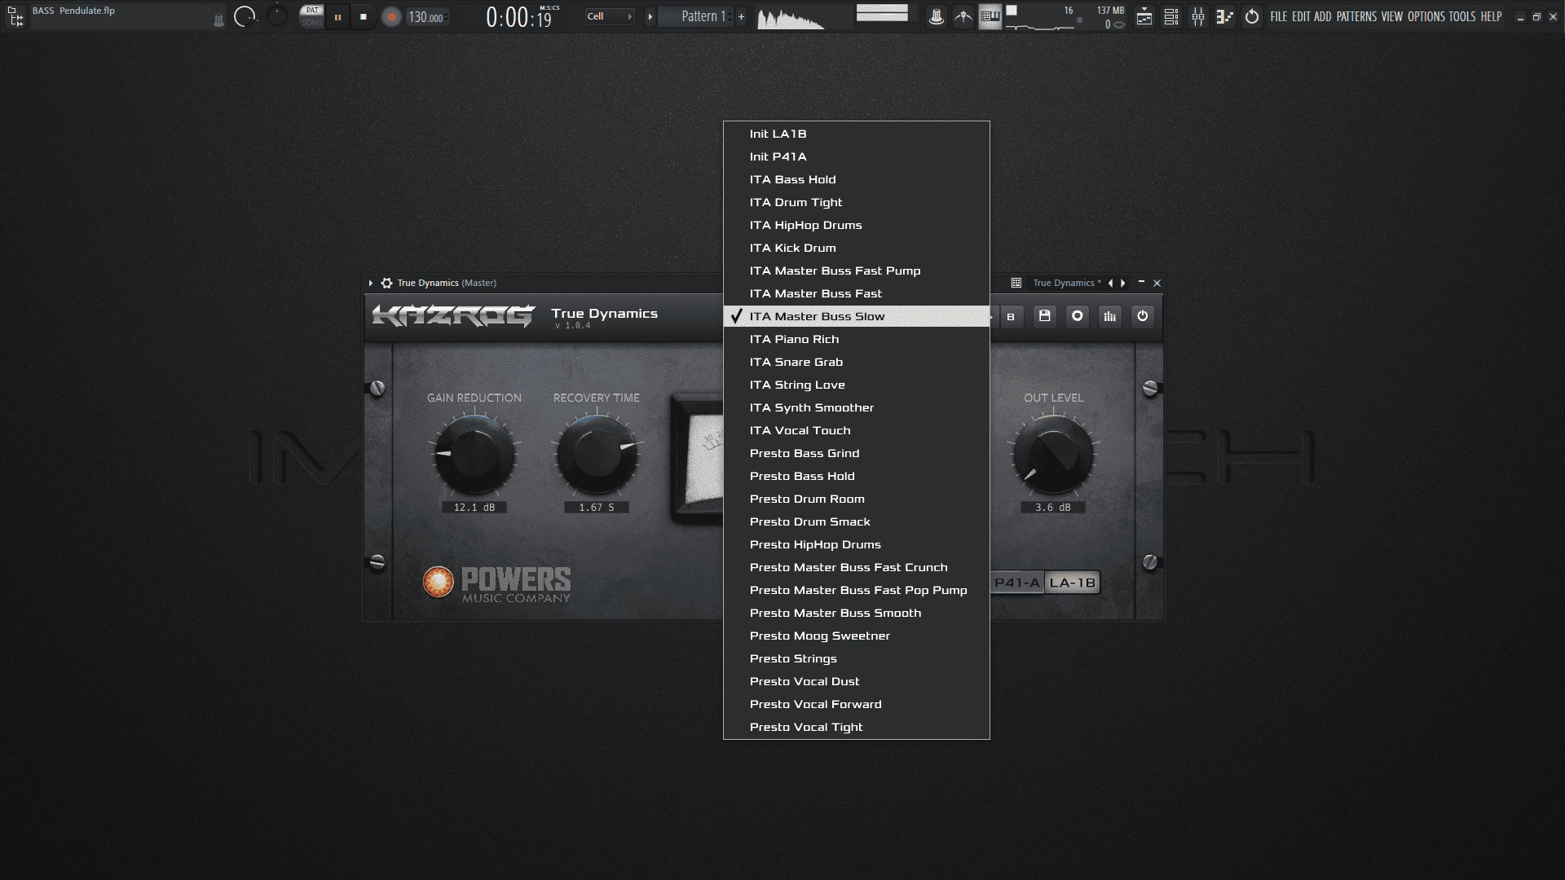Pick Presto Drum Smack preset
The image size is (1565, 880).
857,521
